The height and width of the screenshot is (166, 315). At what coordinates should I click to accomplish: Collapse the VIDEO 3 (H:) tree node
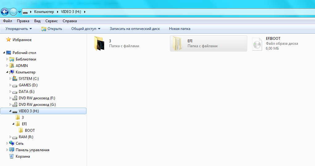(10, 111)
